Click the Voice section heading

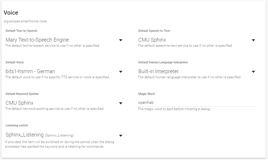[11, 13]
